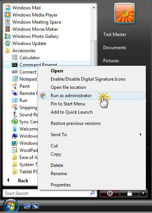Click the Windows Update icon
152x213 pixels.
pyautogui.click(x=8, y=43)
